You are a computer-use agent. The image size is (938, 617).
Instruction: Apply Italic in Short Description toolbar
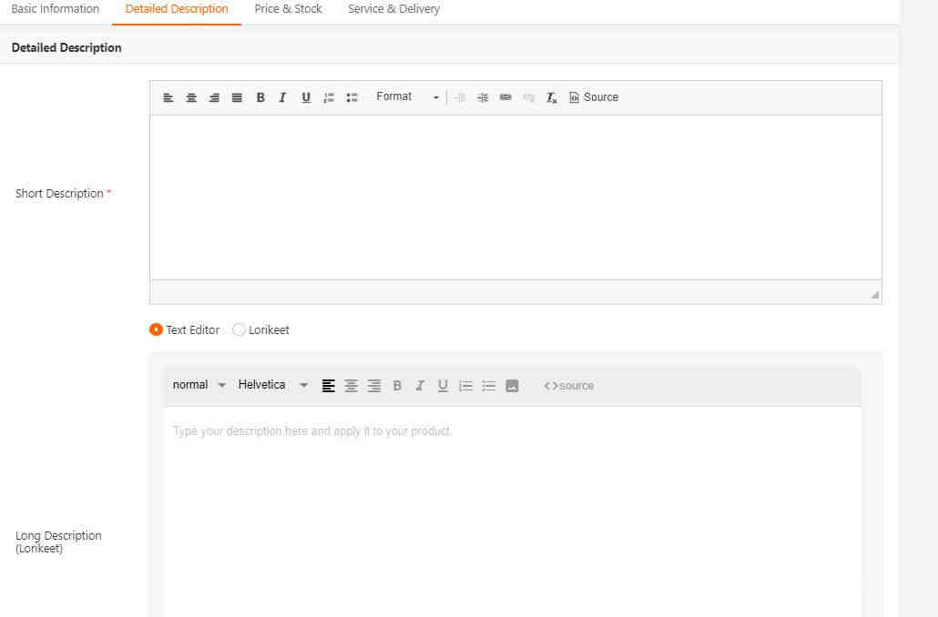(x=282, y=97)
